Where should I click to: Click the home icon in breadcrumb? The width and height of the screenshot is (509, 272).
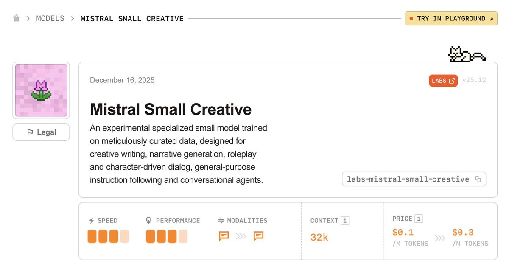click(16, 18)
